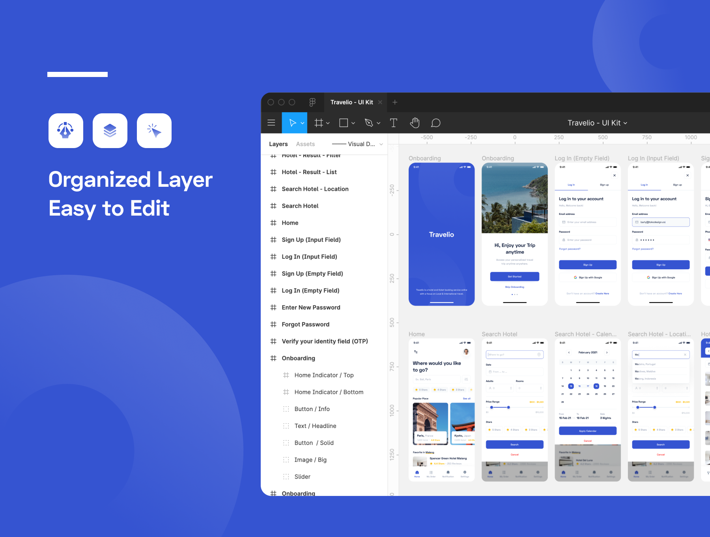Select the Move tool arrow
This screenshot has height=537, width=710.
pyautogui.click(x=292, y=123)
